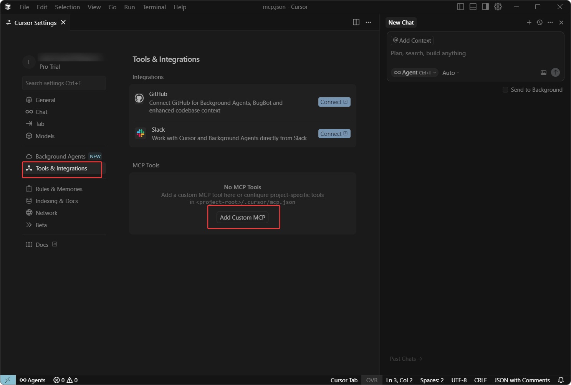Image resolution: width=571 pixels, height=385 pixels.
Task: Open Cursor Tab status menu
Action: [x=344, y=380]
